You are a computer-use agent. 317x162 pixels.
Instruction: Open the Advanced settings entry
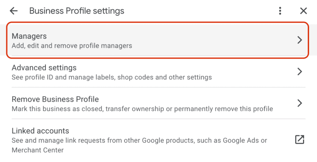coord(44,67)
